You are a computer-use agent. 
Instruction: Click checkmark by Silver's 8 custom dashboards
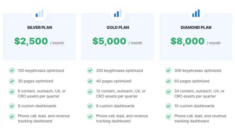12,106
